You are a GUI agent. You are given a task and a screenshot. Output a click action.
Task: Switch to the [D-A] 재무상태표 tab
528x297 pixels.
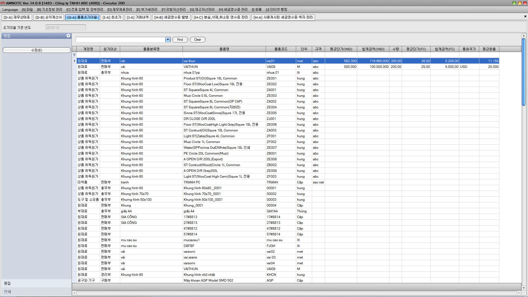coord(17,17)
